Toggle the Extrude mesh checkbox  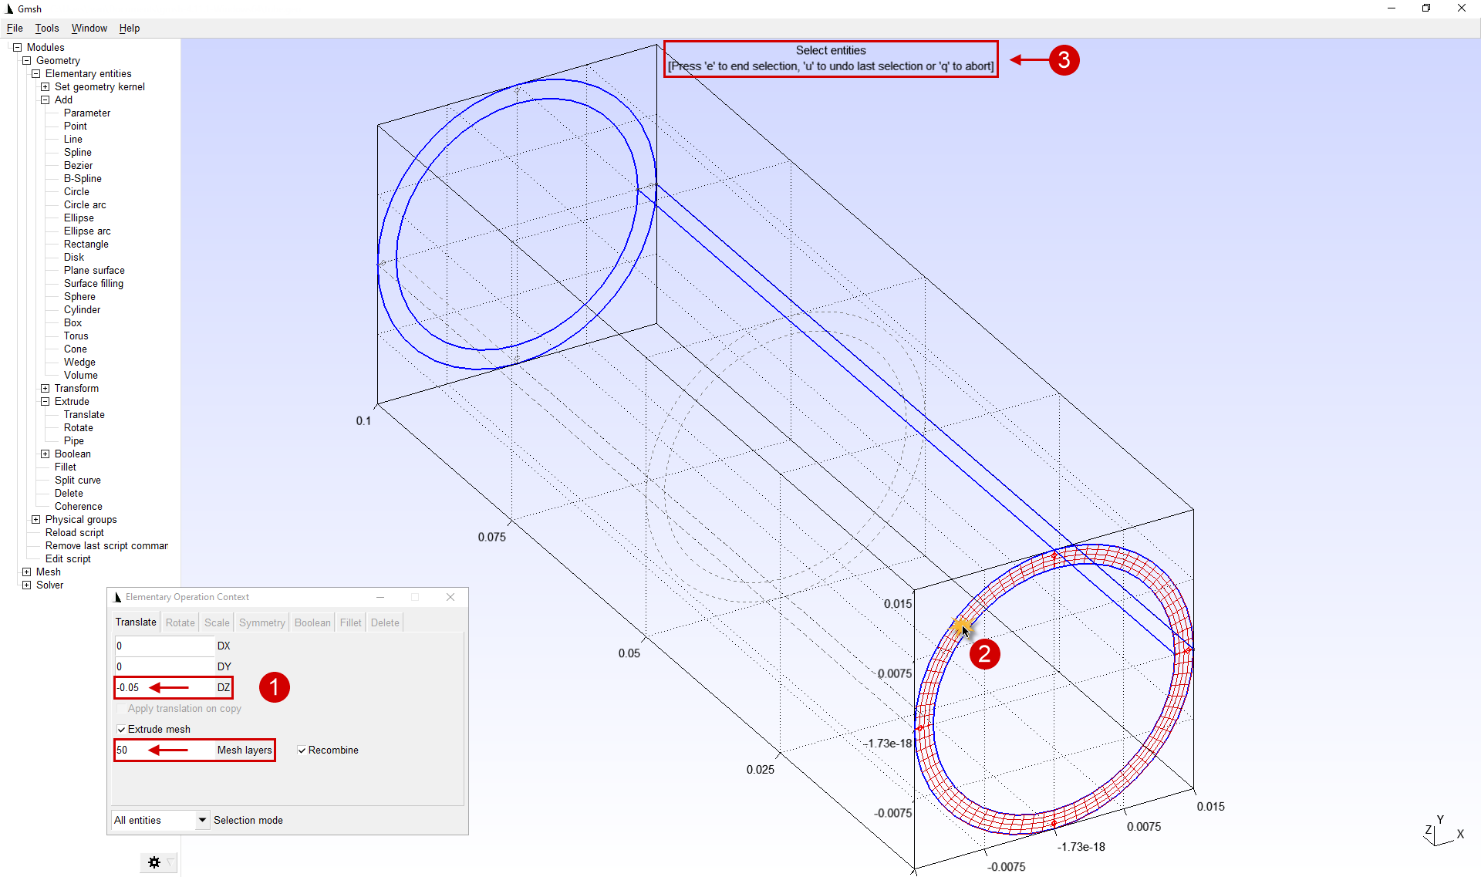point(121,729)
